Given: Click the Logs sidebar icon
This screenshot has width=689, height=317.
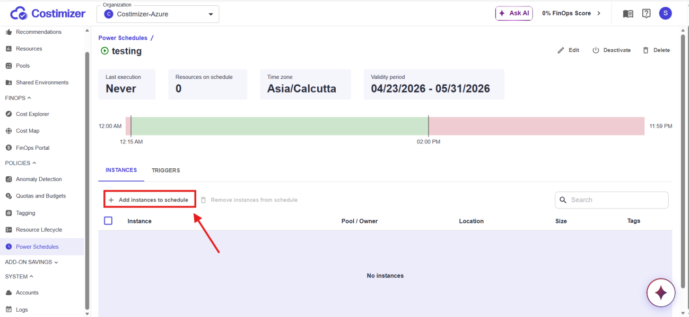Looking at the screenshot, I should pyautogui.click(x=8, y=310).
